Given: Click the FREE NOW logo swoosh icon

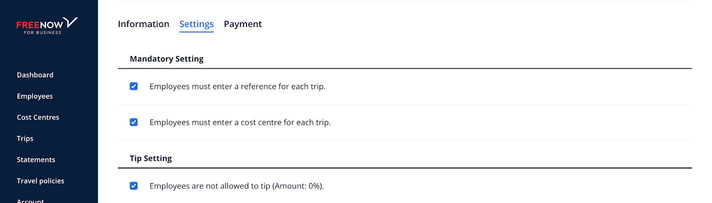Looking at the screenshot, I should click(70, 22).
